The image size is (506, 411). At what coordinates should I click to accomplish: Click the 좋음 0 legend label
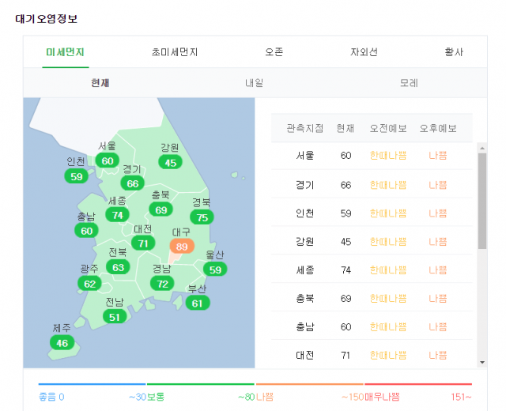pyautogui.click(x=51, y=397)
